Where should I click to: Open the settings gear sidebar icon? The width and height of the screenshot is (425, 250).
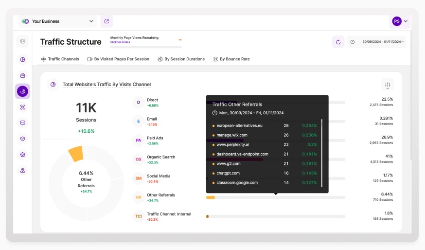click(22, 155)
